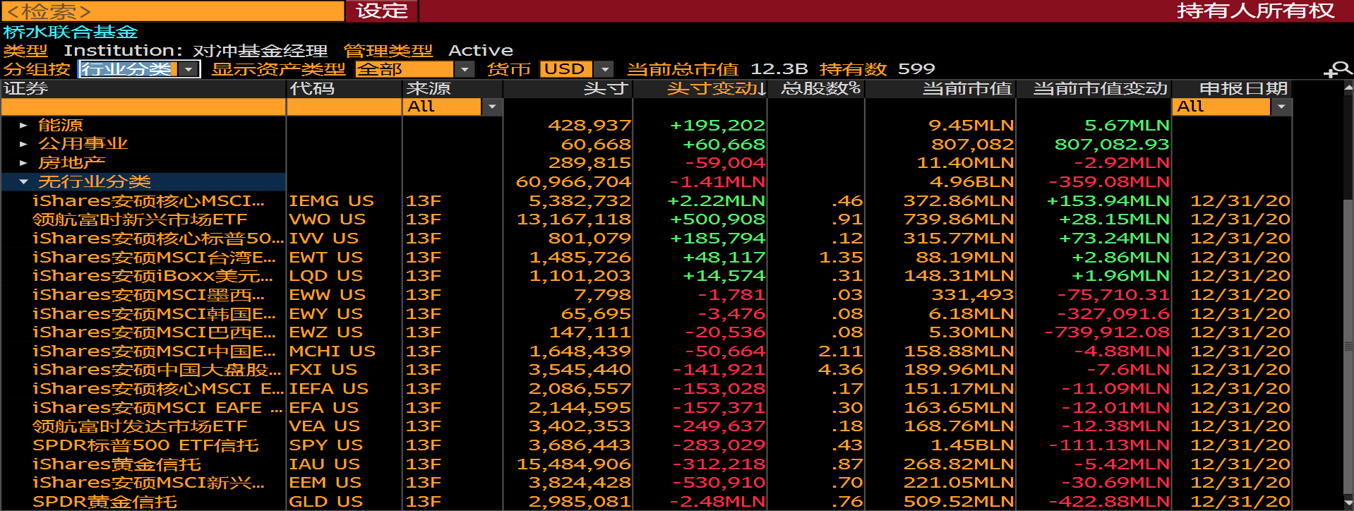Select the iShares安硕MSCI中国E... row
The width and height of the screenshot is (1354, 511).
pyautogui.click(x=646, y=351)
